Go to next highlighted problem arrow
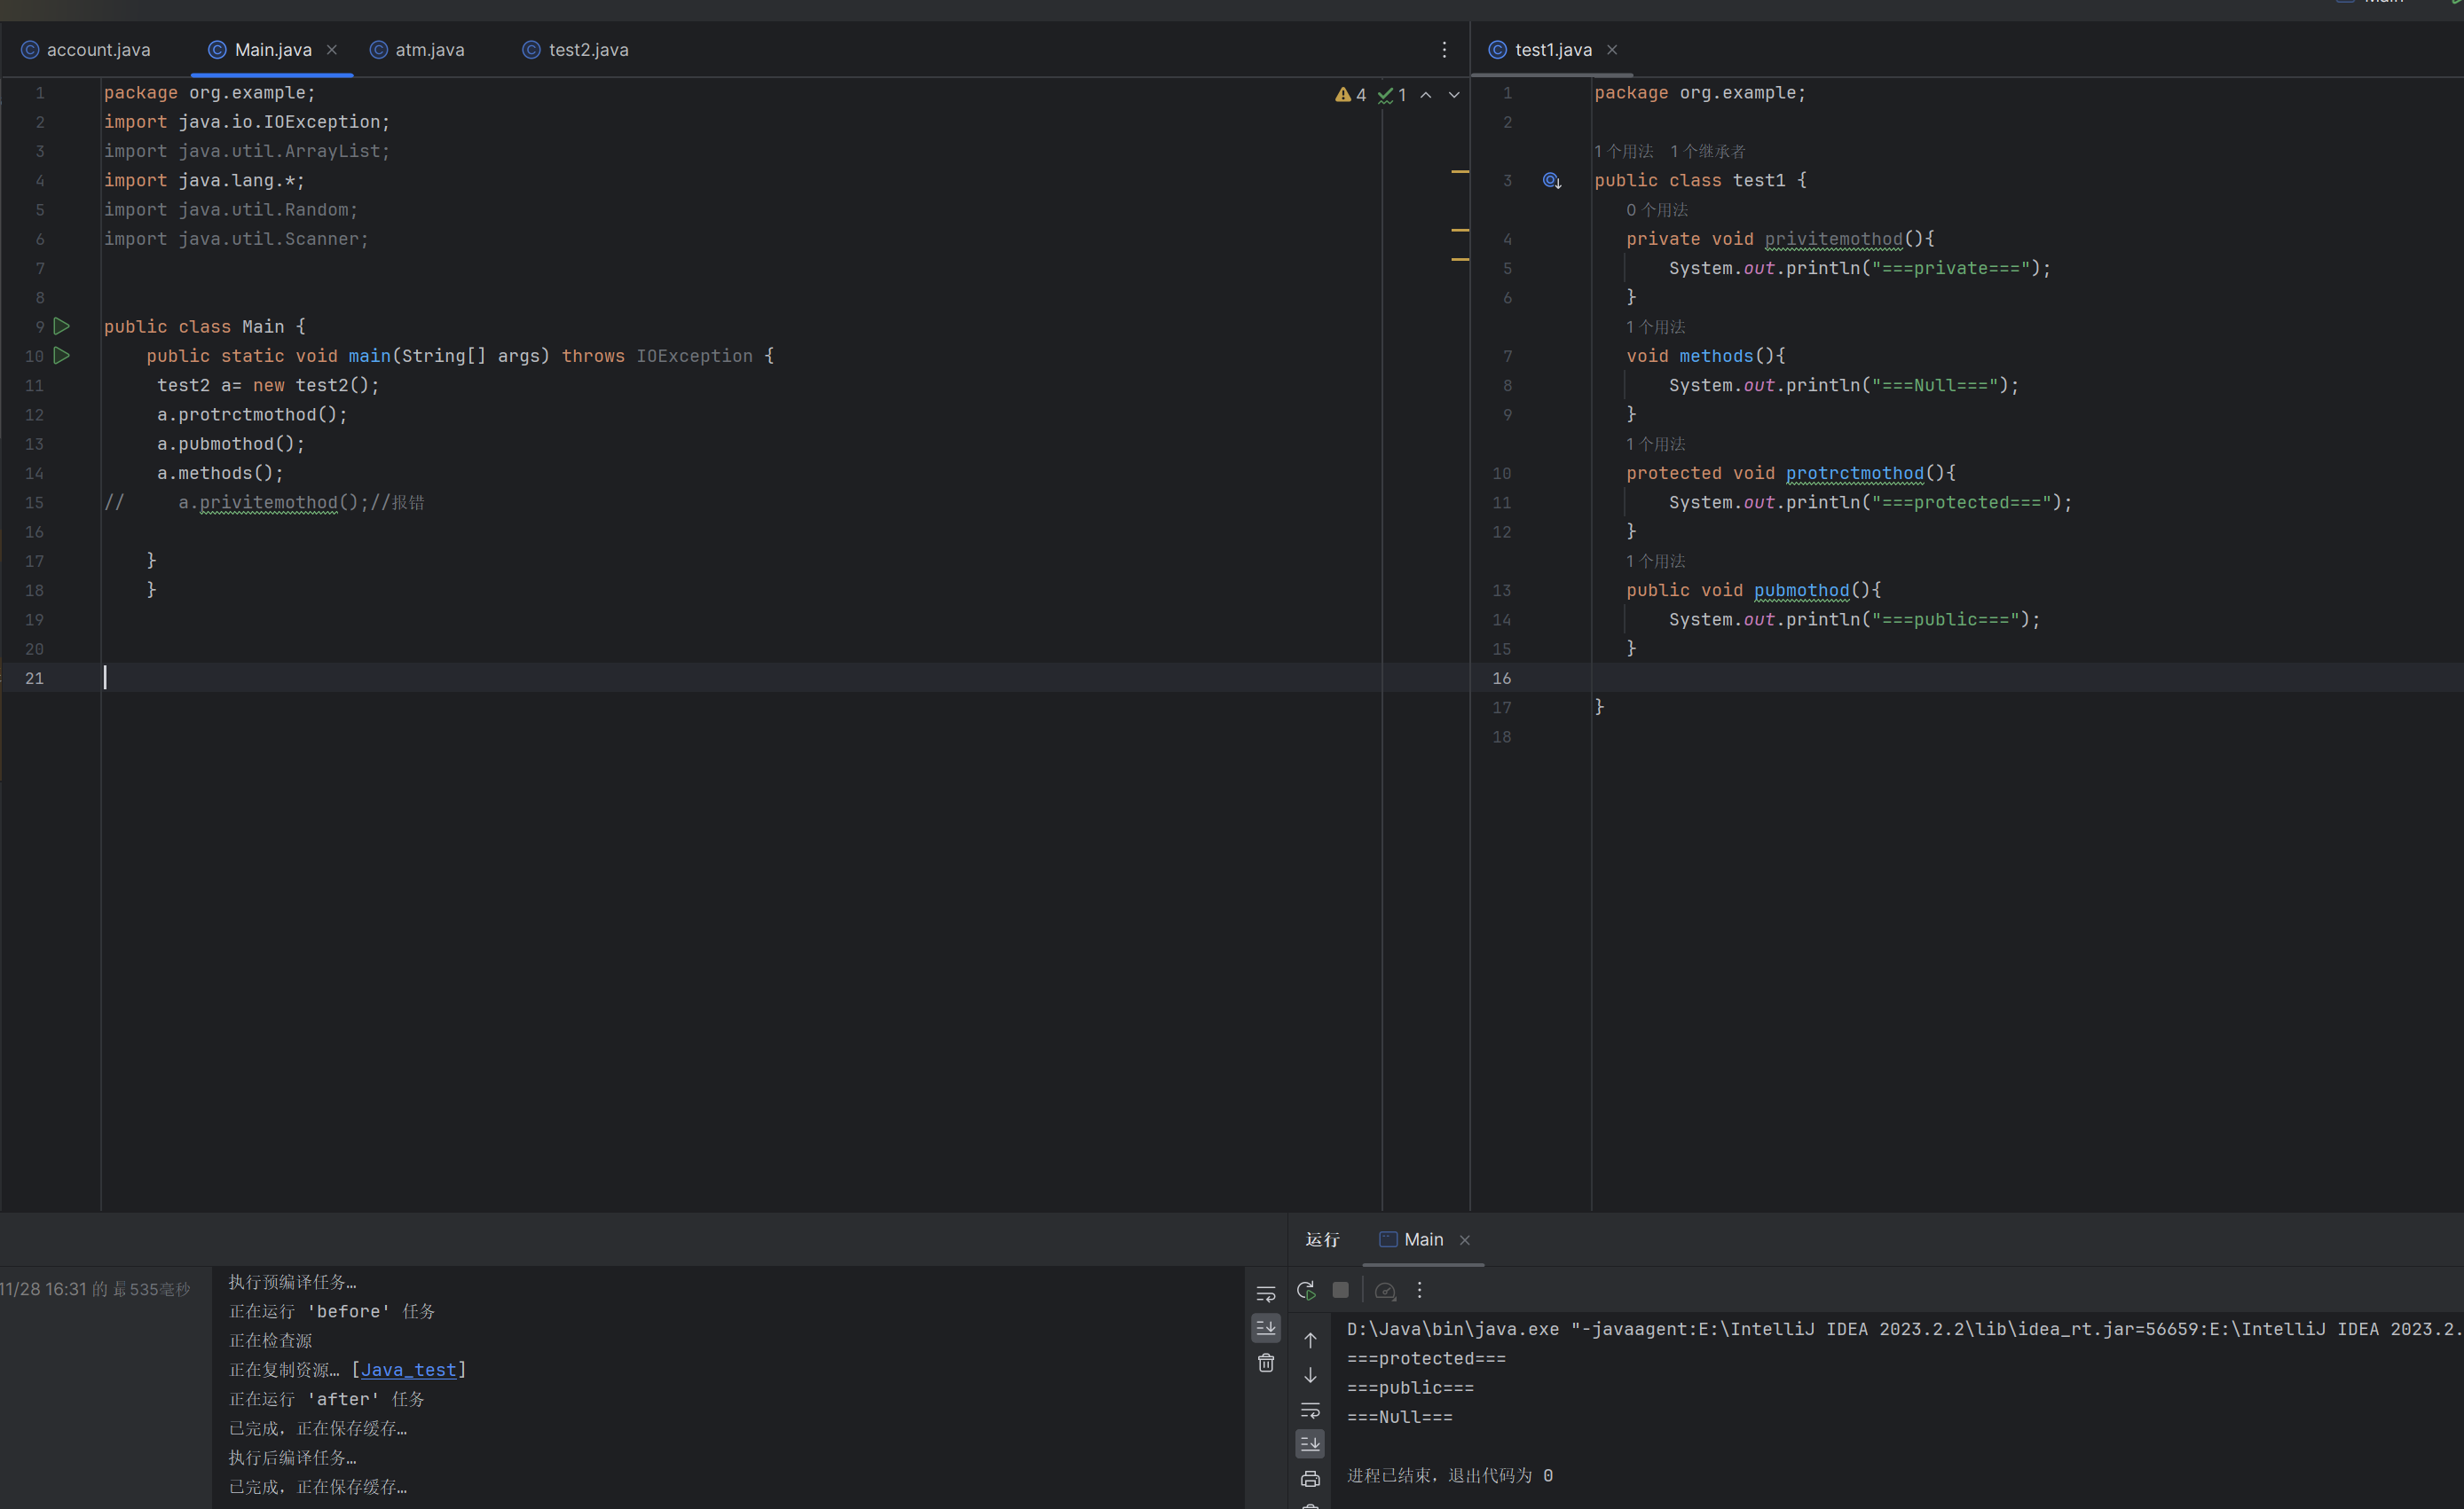 tap(1454, 94)
